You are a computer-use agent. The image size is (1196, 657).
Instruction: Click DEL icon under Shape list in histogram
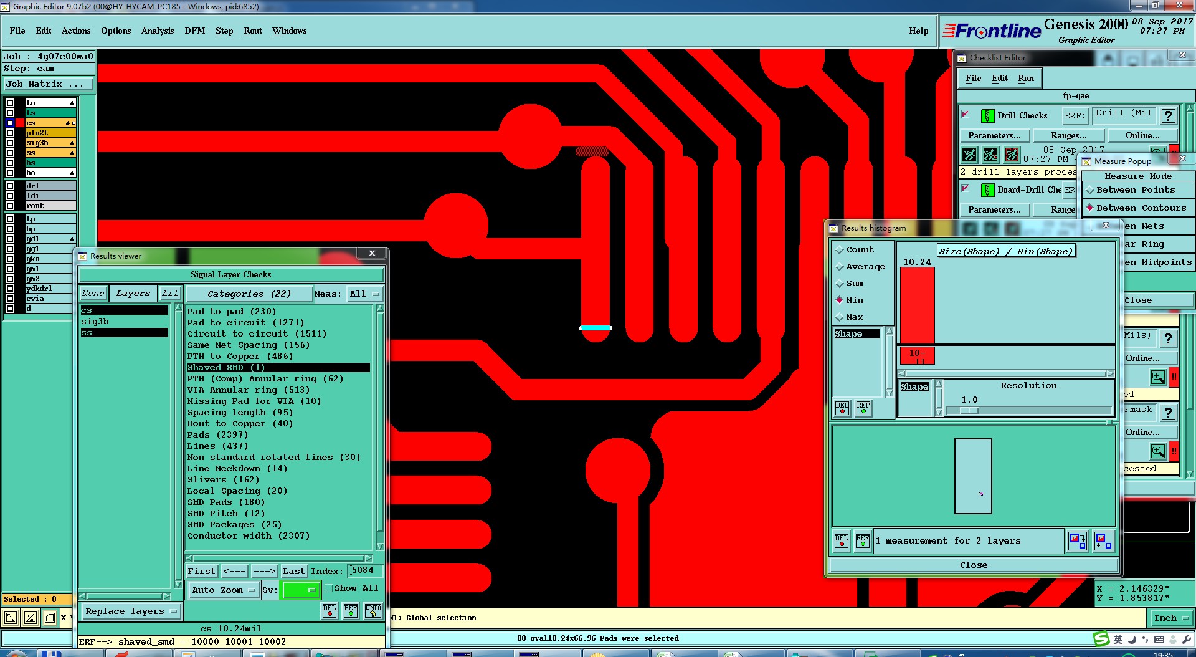click(842, 408)
